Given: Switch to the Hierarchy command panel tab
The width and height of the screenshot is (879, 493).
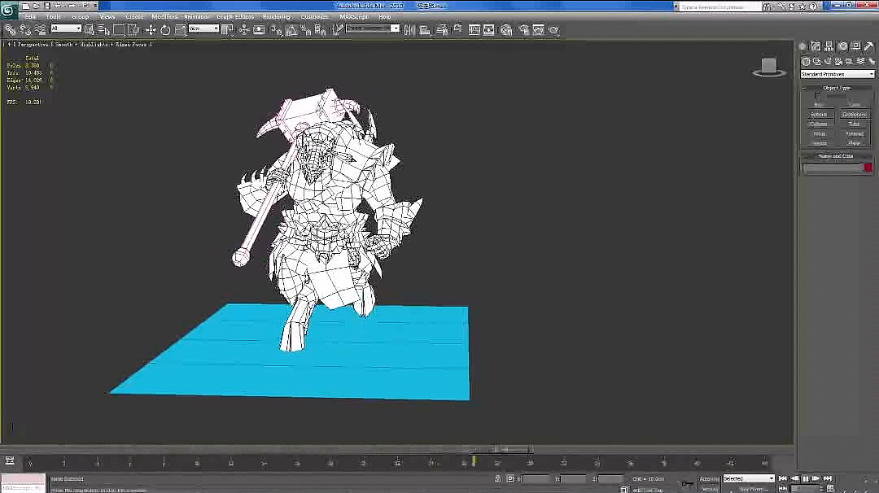Looking at the screenshot, I should coord(829,46).
